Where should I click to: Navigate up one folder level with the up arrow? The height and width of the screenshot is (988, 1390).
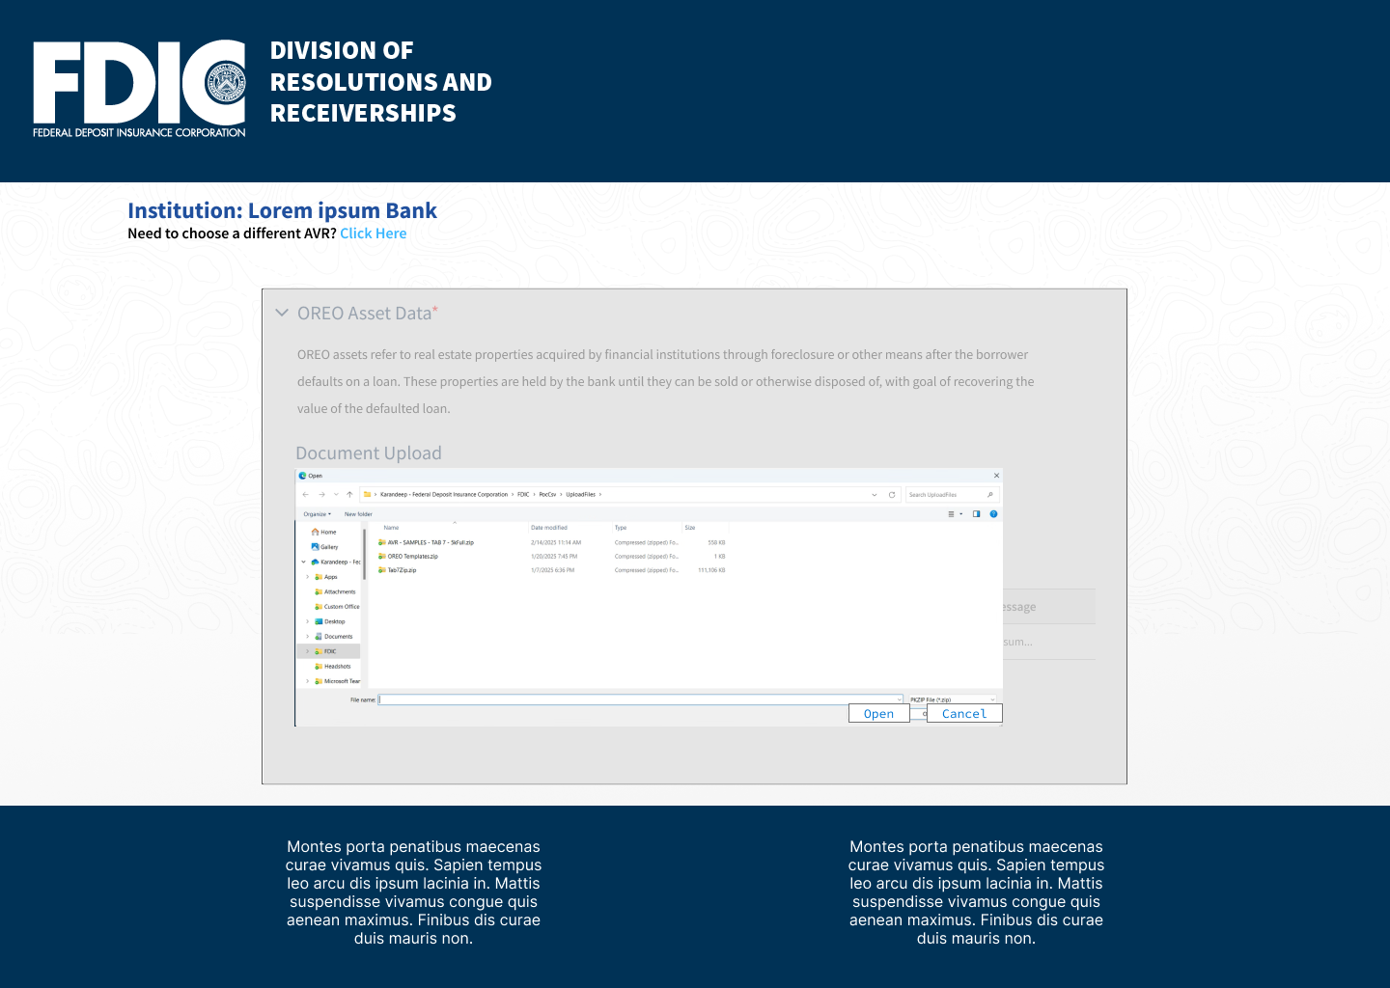click(x=349, y=494)
